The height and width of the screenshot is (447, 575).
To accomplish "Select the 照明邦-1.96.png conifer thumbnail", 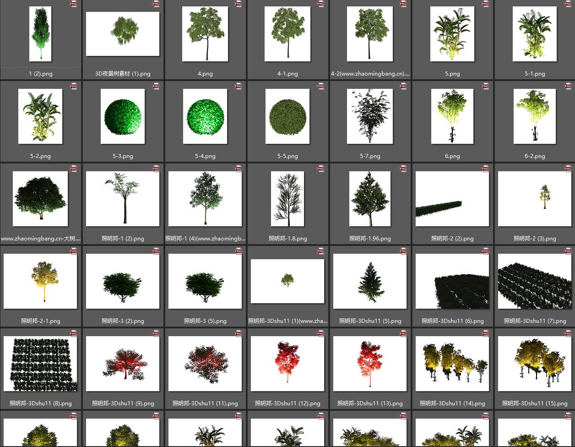I will click(x=370, y=199).
